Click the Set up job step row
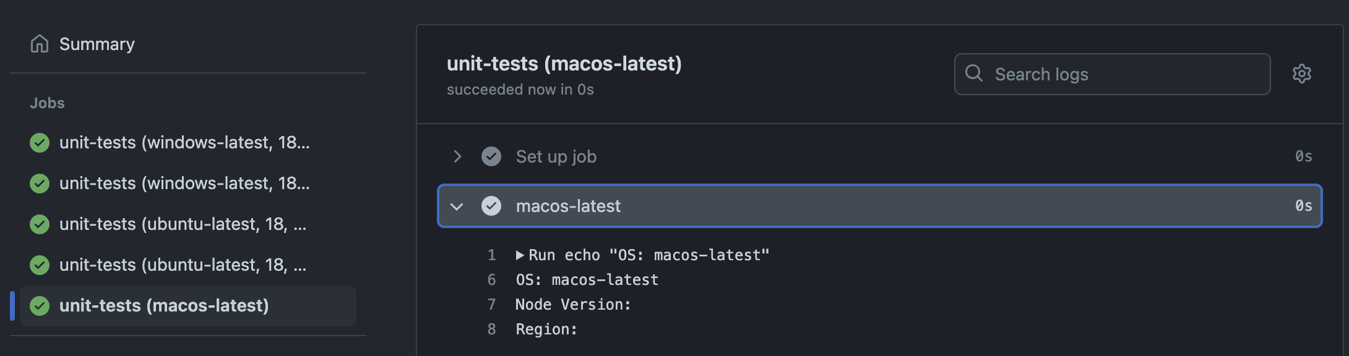The image size is (1349, 356). 880,156
